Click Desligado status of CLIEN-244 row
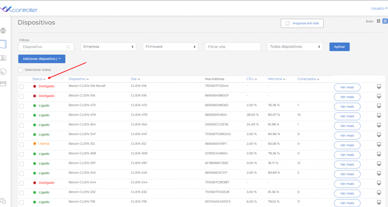The width and height of the screenshot is (388, 207). pos(46,183)
